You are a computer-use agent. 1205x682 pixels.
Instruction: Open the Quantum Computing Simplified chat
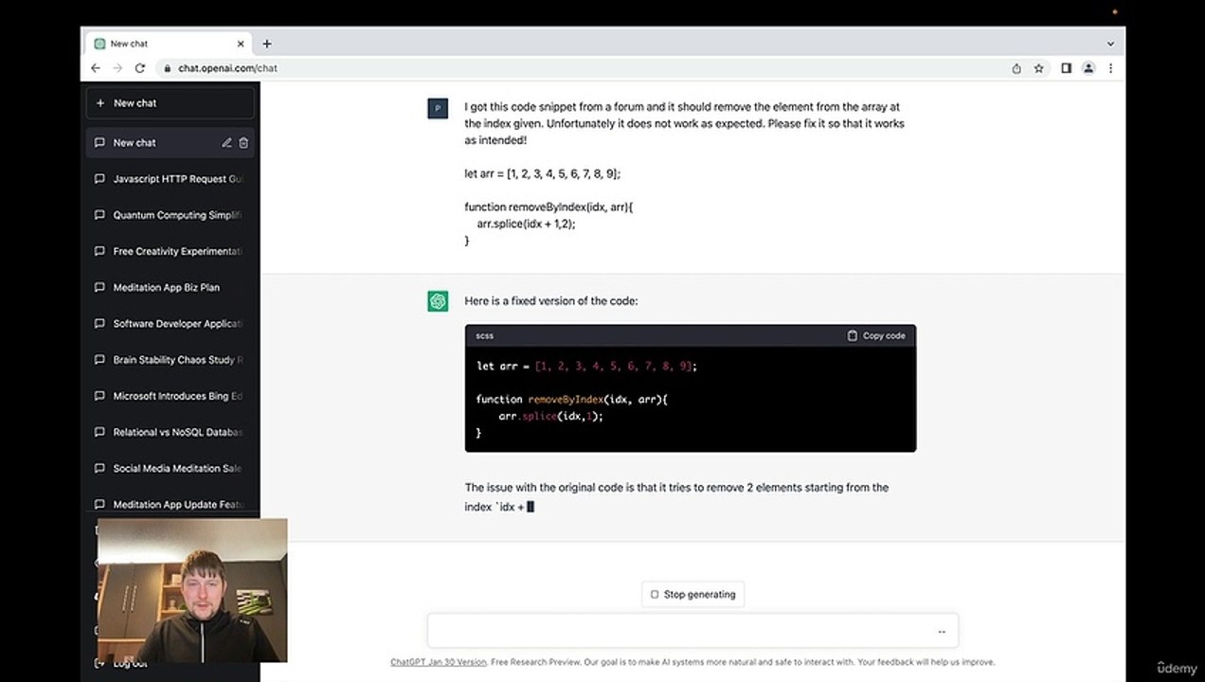tap(171, 215)
